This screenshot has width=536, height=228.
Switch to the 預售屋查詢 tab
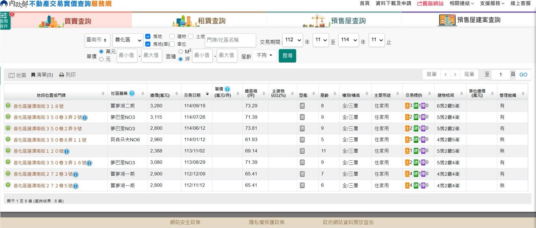(334, 20)
